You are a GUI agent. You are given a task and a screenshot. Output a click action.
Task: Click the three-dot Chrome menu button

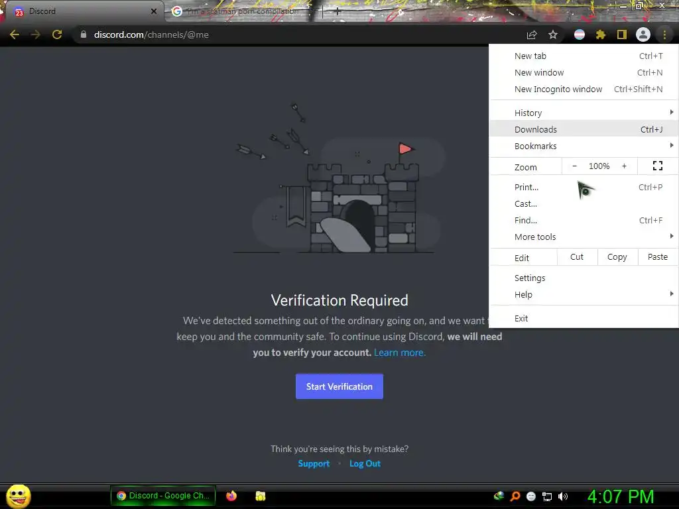(x=664, y=34)
